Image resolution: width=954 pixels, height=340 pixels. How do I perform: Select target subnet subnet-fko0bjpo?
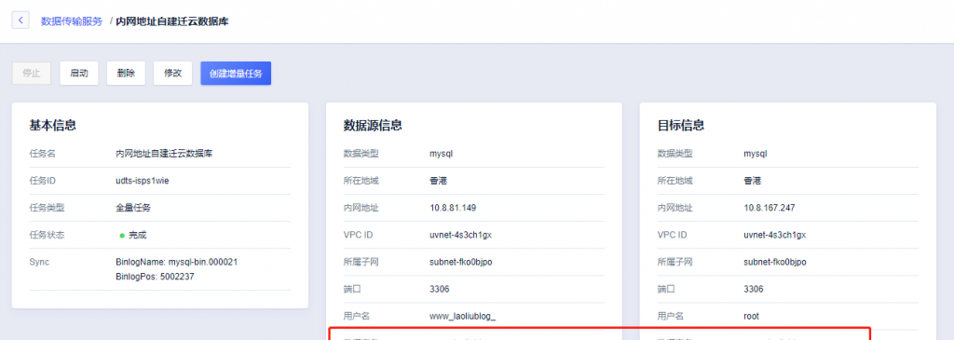774,262
